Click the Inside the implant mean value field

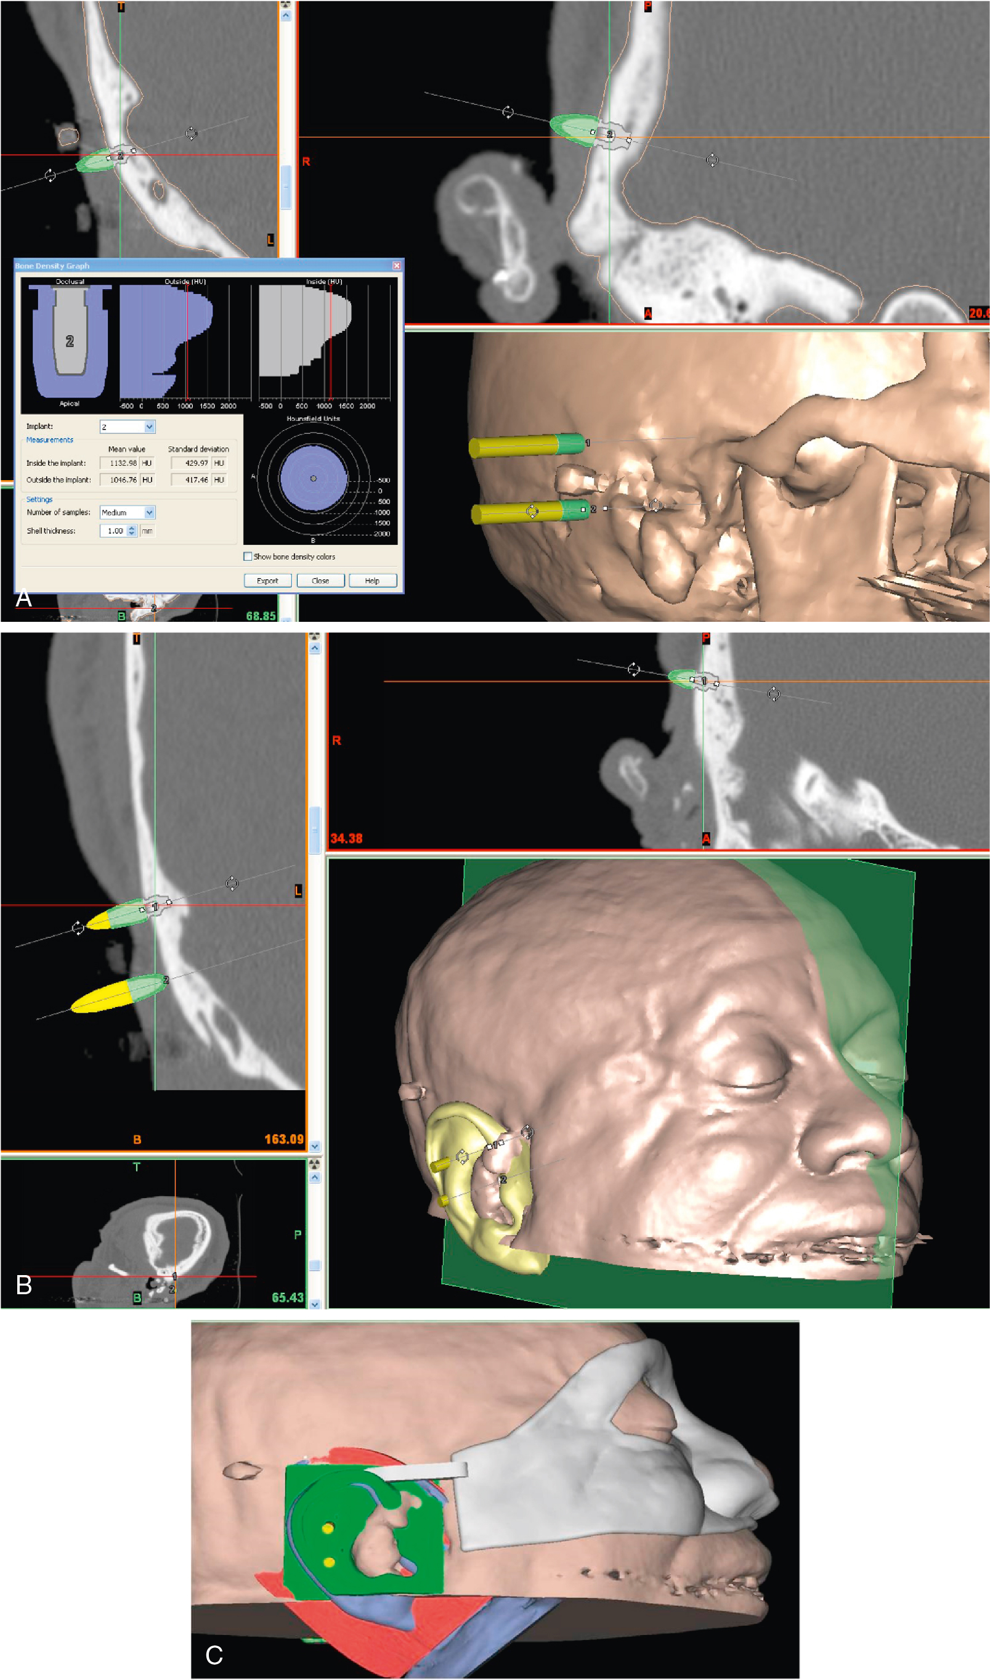120,463
